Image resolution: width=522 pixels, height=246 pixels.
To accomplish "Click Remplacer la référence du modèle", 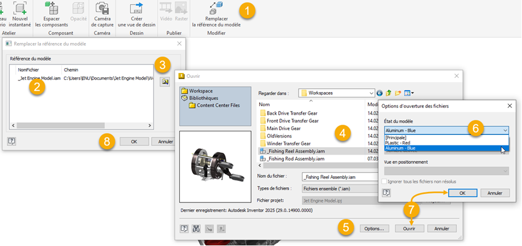I will (x=216, y=14).
